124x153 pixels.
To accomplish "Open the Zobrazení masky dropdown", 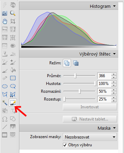I will [x=90, y=137].
